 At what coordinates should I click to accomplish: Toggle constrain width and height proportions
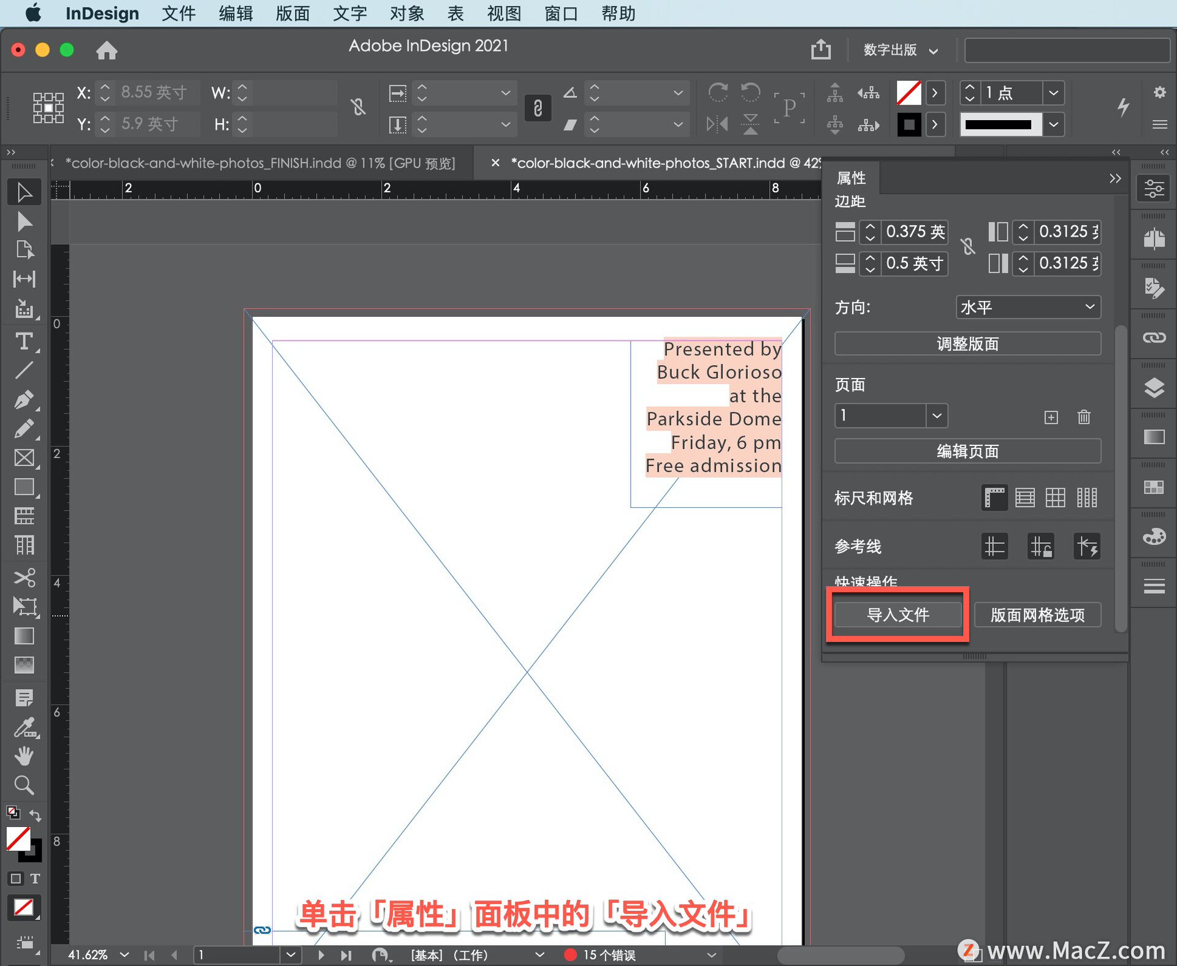coord(359,108)
